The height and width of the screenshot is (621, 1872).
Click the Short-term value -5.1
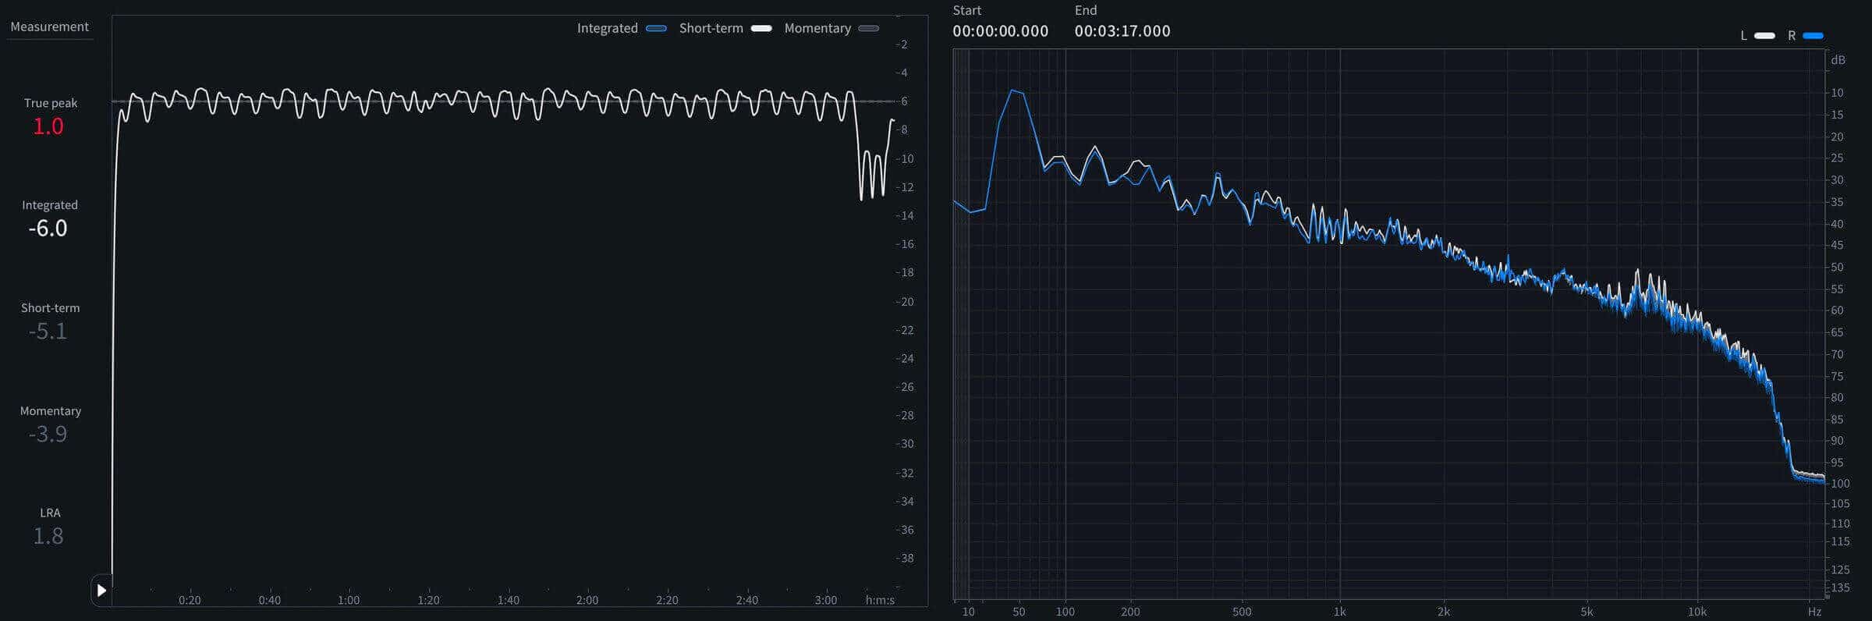[48, 332]
